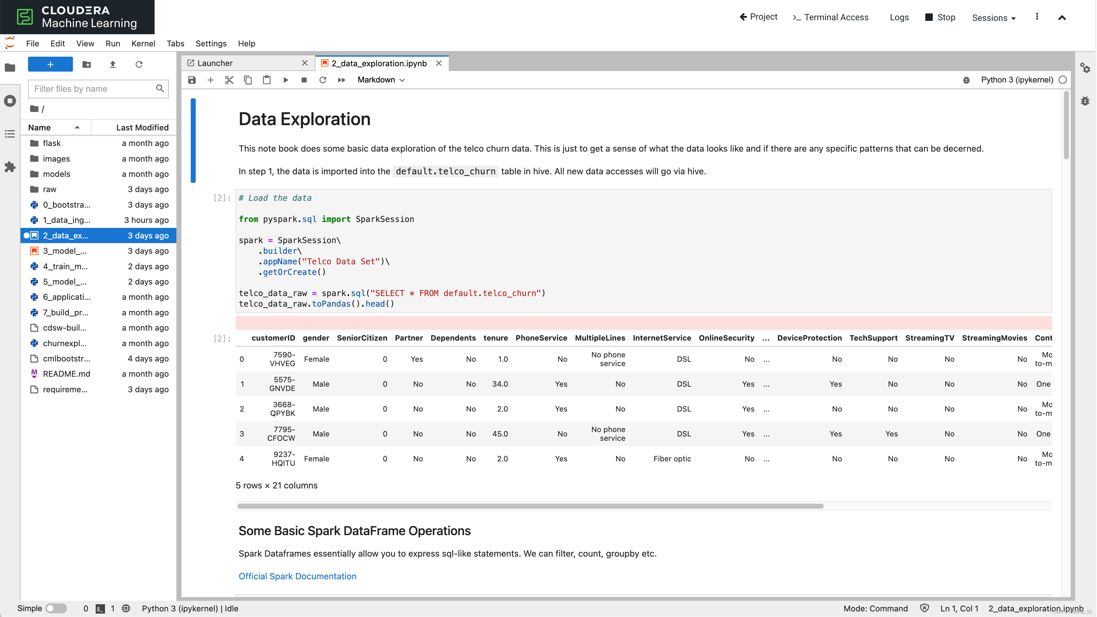Click the restart and run all cells icon
Screen dimensions: 1097x617
tap(342, 80)
